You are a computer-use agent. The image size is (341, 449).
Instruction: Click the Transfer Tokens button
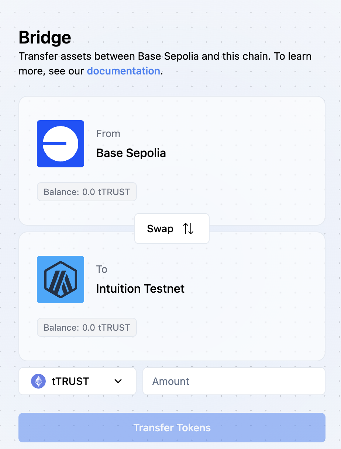[x=172, y=428]
